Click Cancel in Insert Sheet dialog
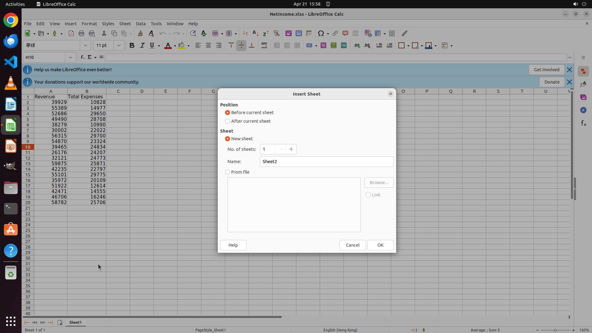 click(352, 245)
